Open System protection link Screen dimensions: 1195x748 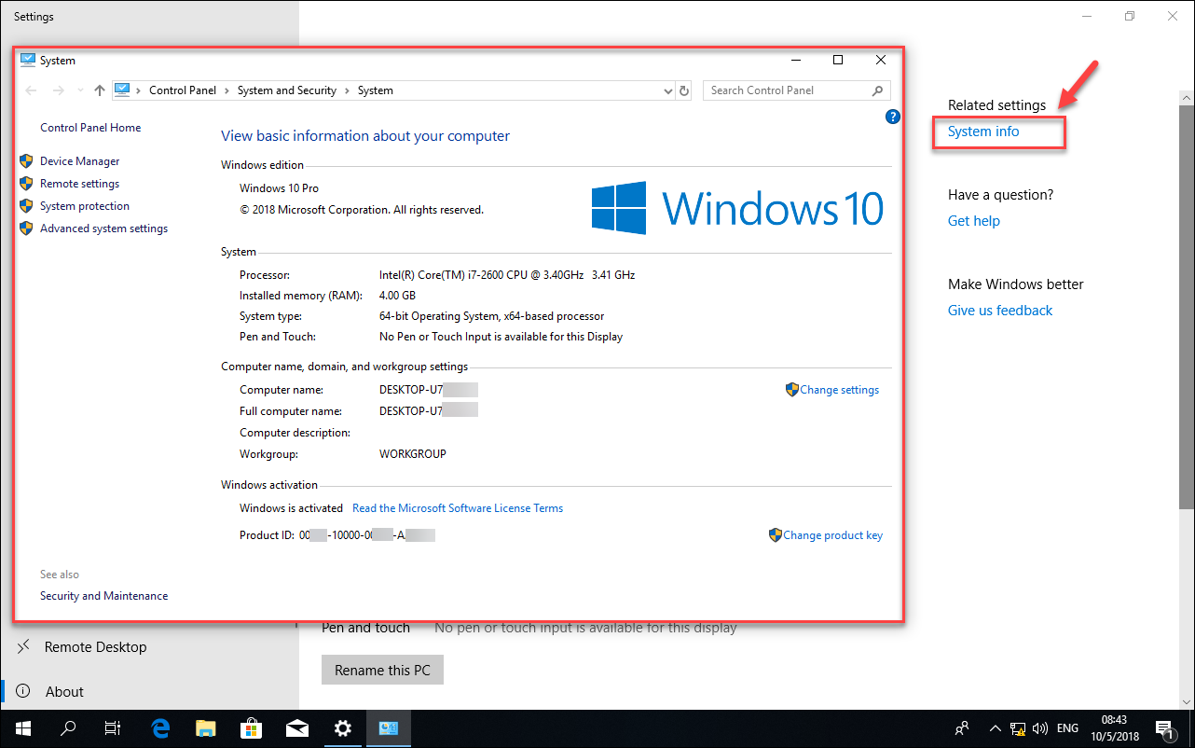85,206
